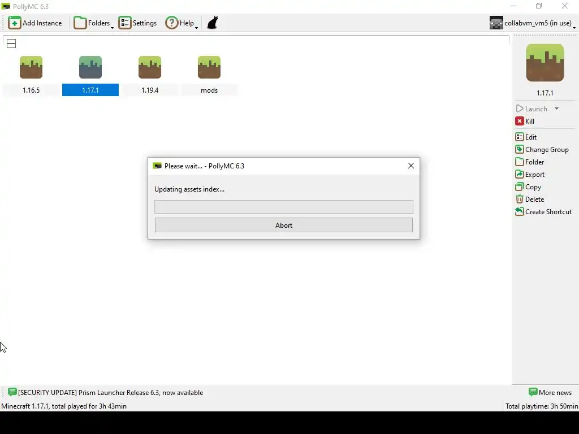This screenshot has height=434, width=579.
Task: Click the large 1.17.1 grass block icon in sidebar
Action: tap(545, 63)
